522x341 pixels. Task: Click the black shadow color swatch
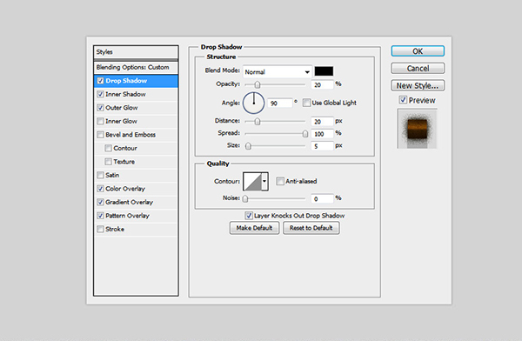point(324,71)
